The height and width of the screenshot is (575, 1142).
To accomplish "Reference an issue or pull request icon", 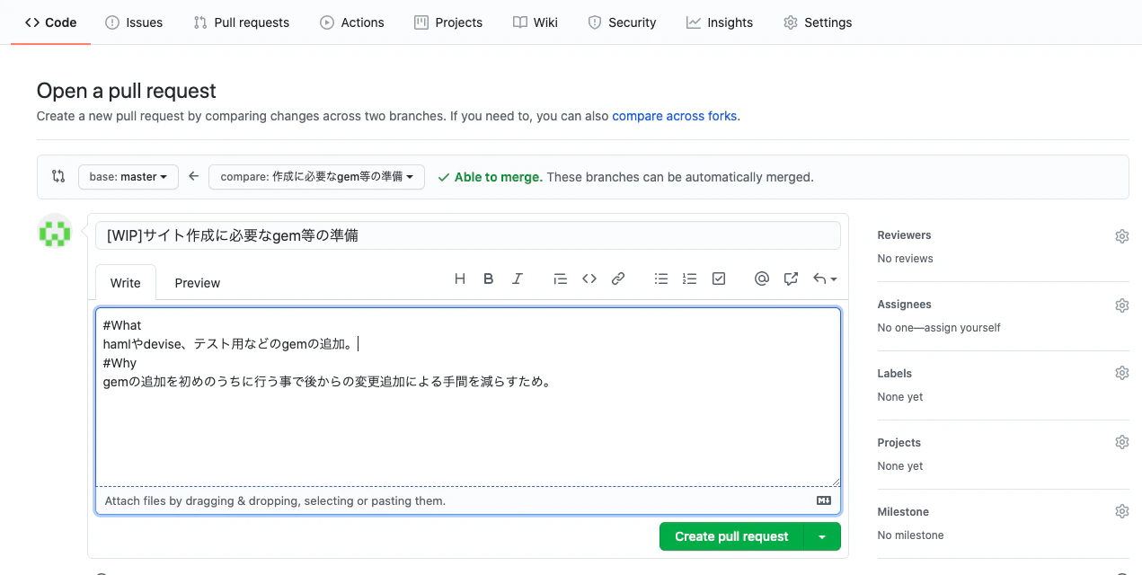I will [x=791, y=279].
